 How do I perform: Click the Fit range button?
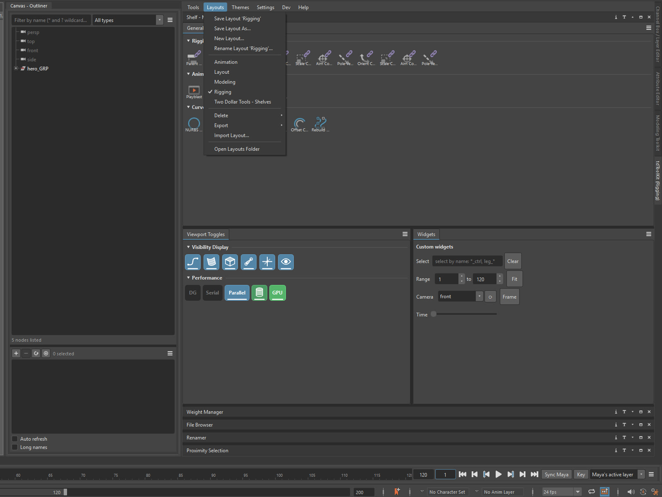point(514,279)
